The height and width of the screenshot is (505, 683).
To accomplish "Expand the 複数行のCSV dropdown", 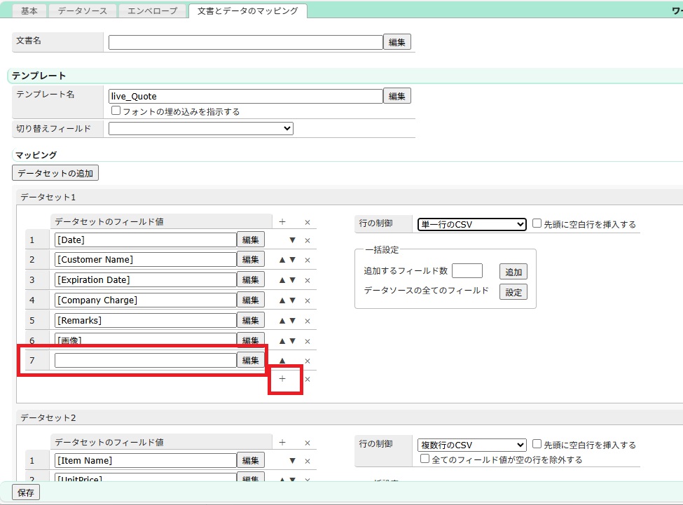I will coord(471,445).
